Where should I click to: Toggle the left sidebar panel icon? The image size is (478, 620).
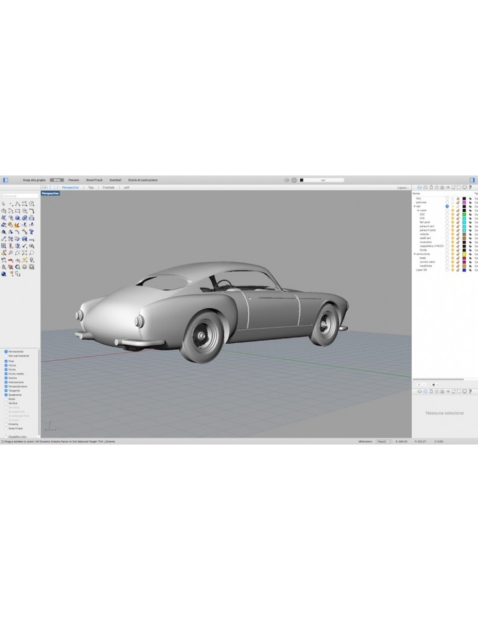pyautogui.click(x=6, y=180)
